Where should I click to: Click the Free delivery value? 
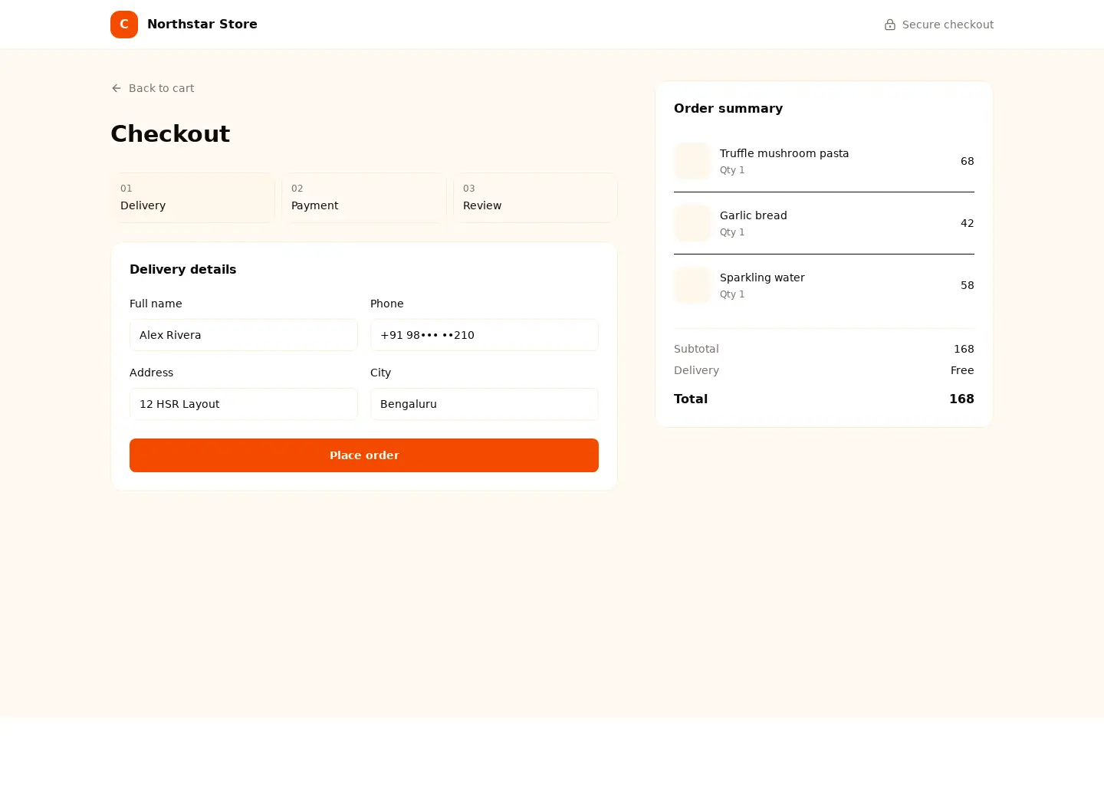click(x=962, y=370)
